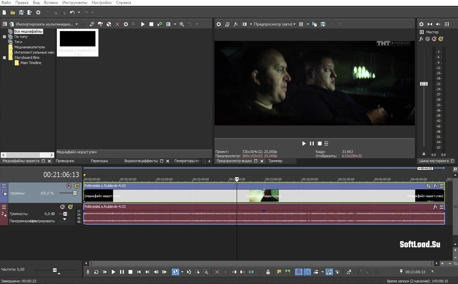This screenshot has width=458, height=284.
Task: Stop playback in the timeline transport bar
Action: [130, 272]
